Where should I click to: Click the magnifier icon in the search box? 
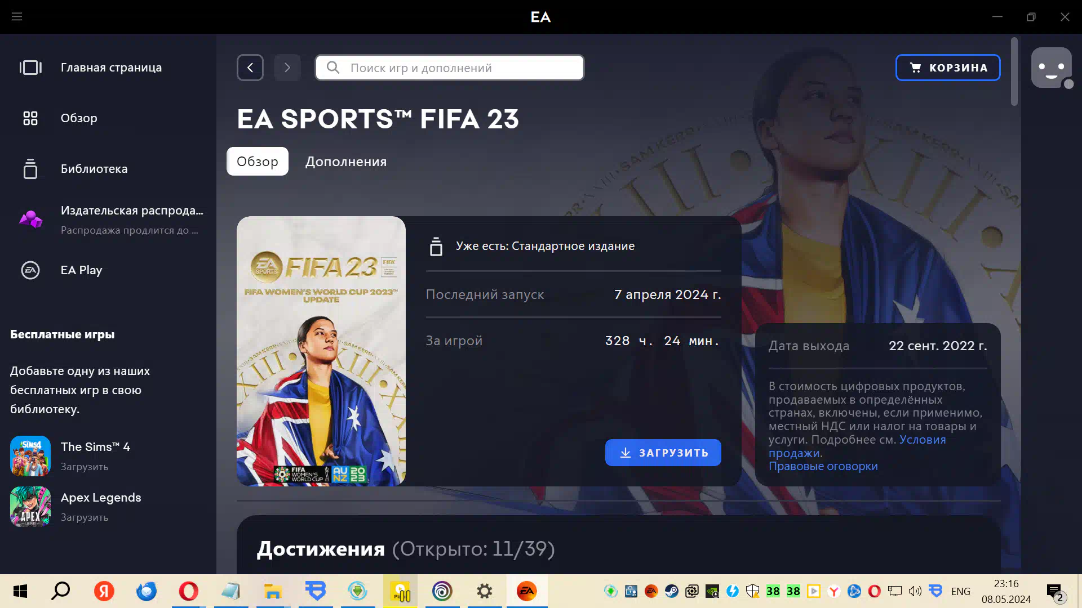[x=333, y=68]
